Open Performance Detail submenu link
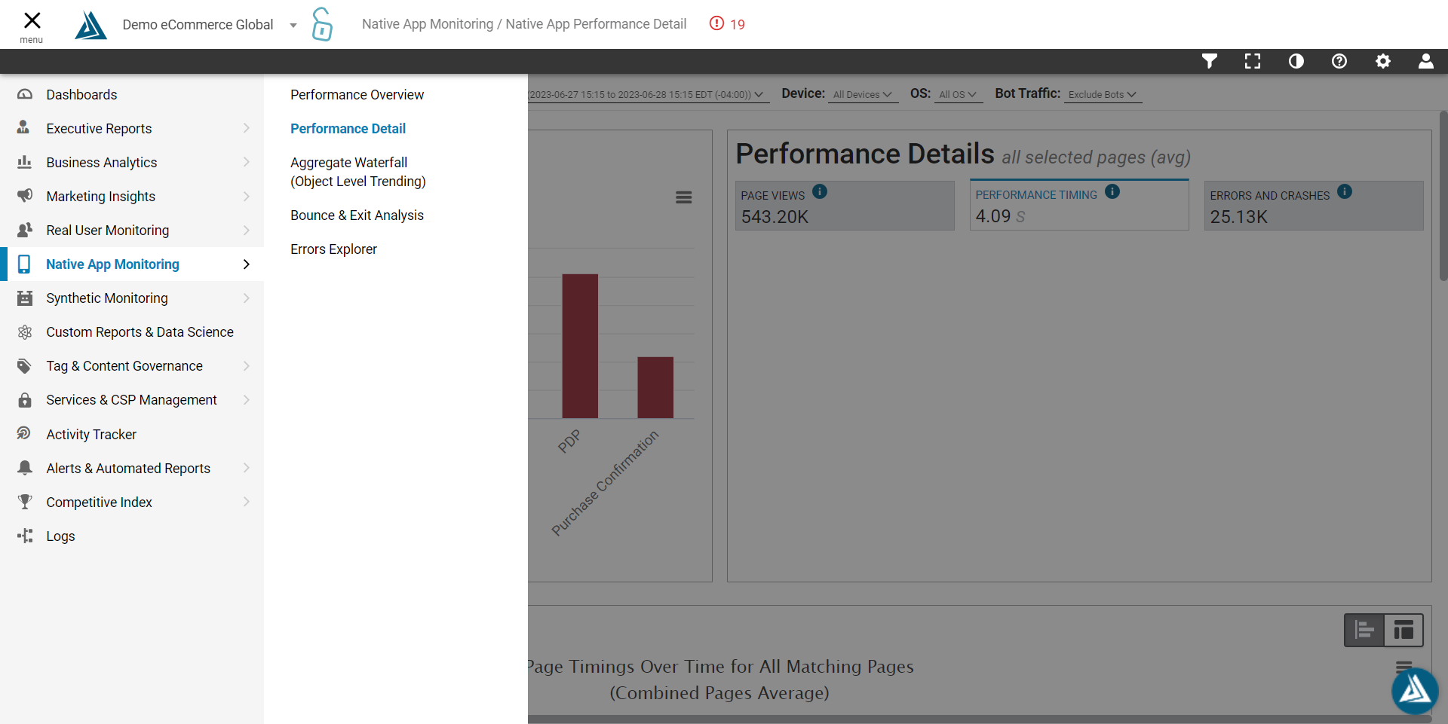1448x724 pixels. coord(348,129)
